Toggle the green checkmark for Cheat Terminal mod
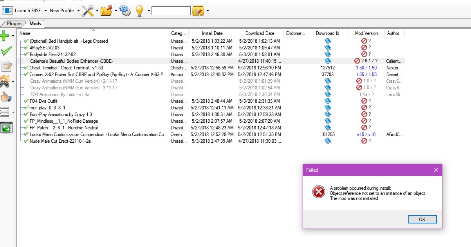The height and width of the screenshot is (247, 471). click(x=26, y=68)
